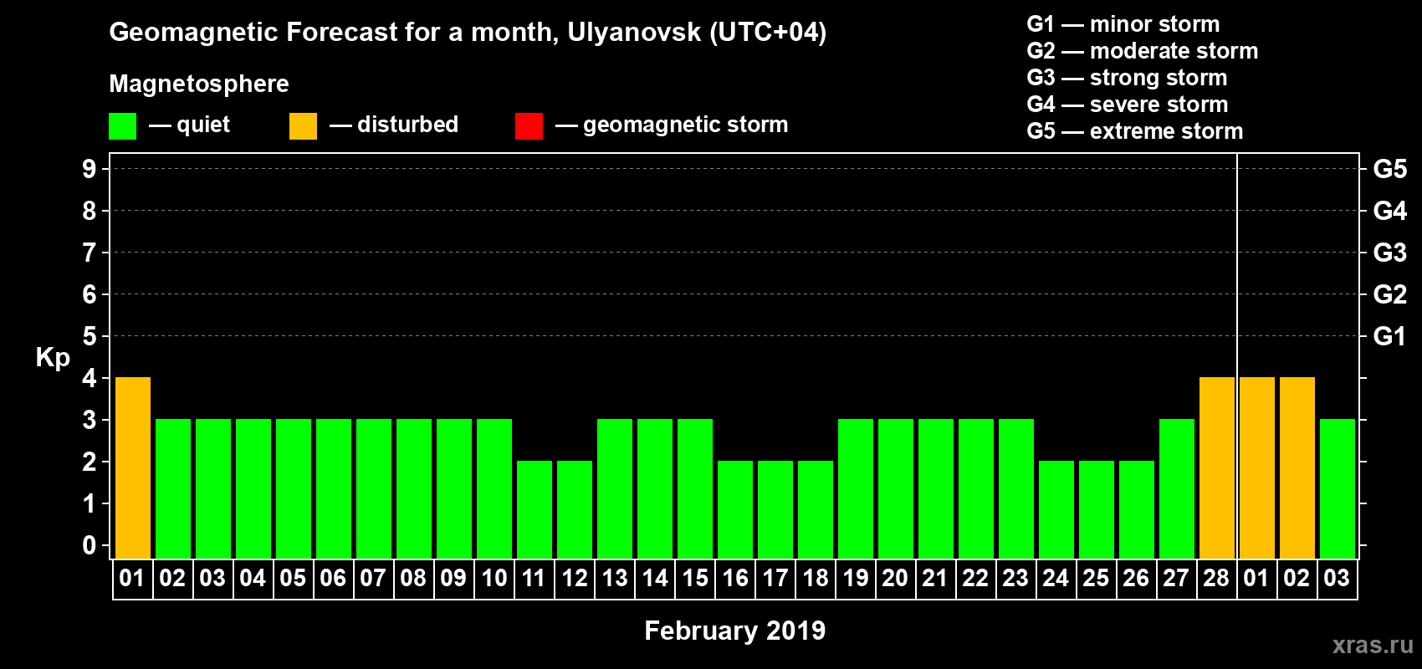Click the green bar above date 23
This screenshot has width=1422, height=669.
[x=1016, y=488]
